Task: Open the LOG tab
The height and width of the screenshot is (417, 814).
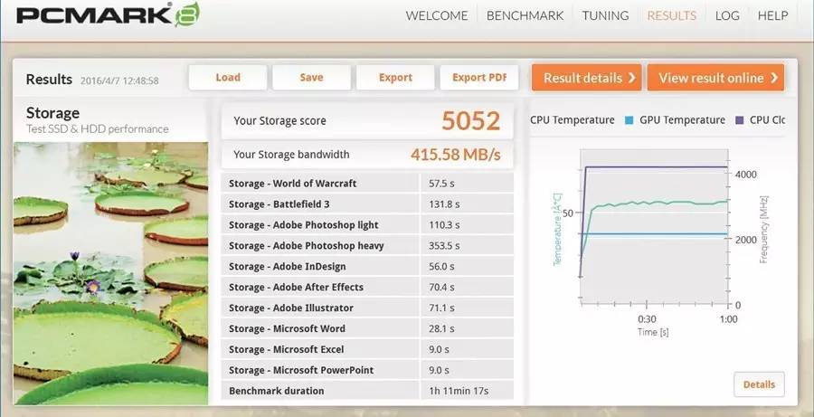Action: pos(727,15)
